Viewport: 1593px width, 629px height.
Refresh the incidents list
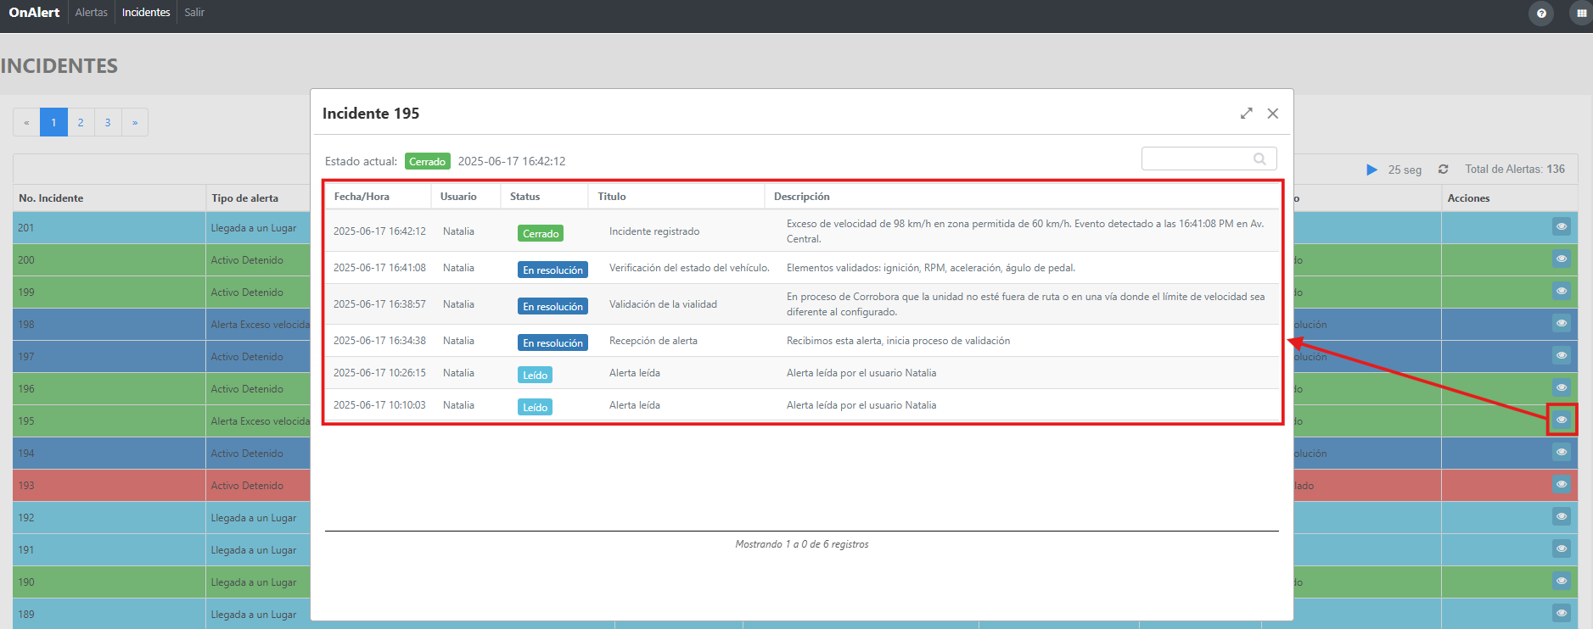(1443, 170)
